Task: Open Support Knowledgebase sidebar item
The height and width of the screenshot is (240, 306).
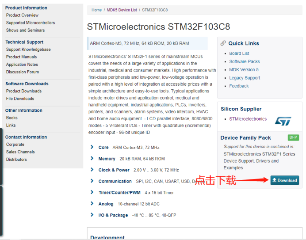Action: [x=28, y=50]
